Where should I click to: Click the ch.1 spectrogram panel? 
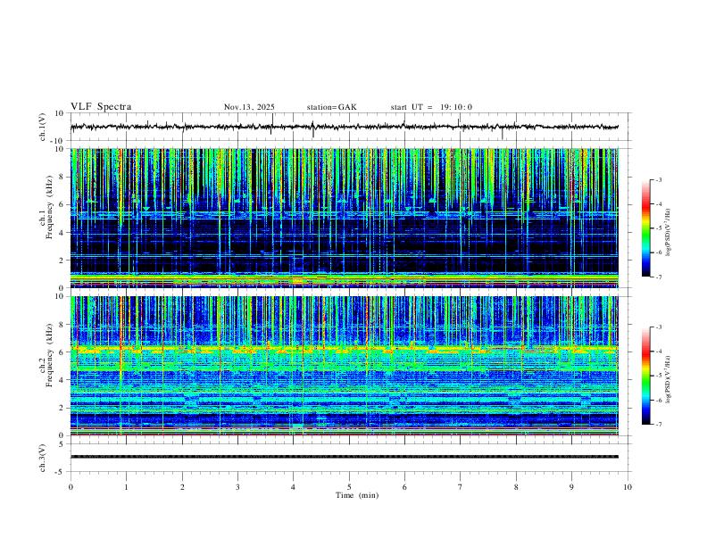pyautogui.click(x=345, y=218)
